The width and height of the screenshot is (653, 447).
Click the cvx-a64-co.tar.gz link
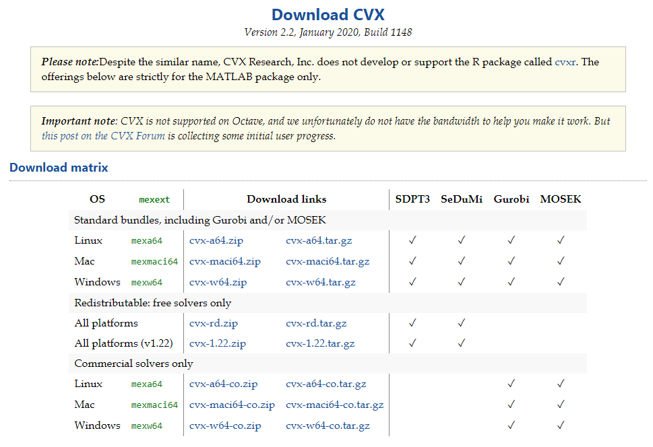click(x=326, y=384)
